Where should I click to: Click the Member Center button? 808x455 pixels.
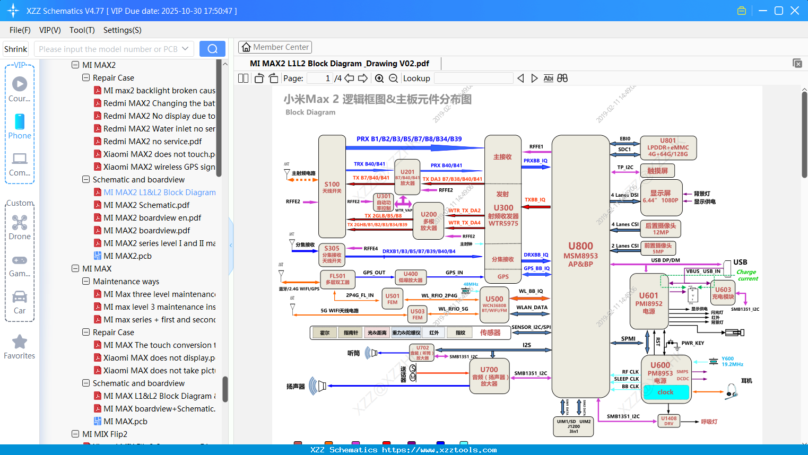[x=275, y=47]
